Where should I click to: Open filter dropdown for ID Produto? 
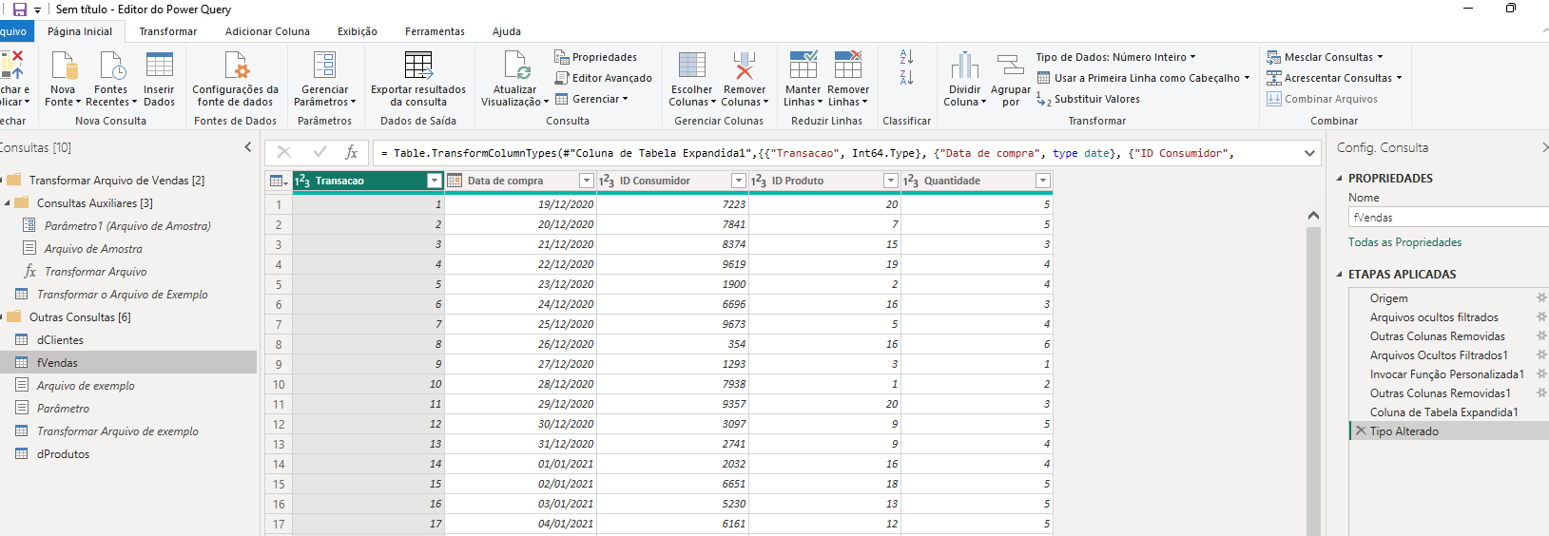(x=891, y=181)
